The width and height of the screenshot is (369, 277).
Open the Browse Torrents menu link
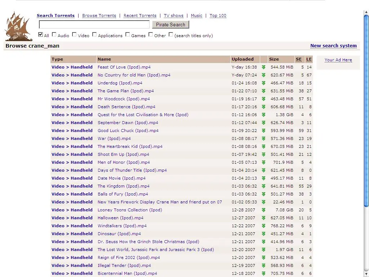click(99, 16)
